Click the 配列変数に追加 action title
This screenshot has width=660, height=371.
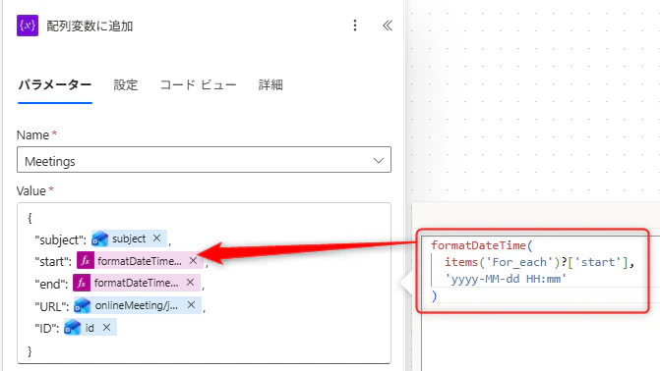tap(90, 26)
